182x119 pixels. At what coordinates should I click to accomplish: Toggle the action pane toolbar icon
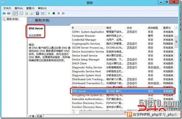(42, 13)
